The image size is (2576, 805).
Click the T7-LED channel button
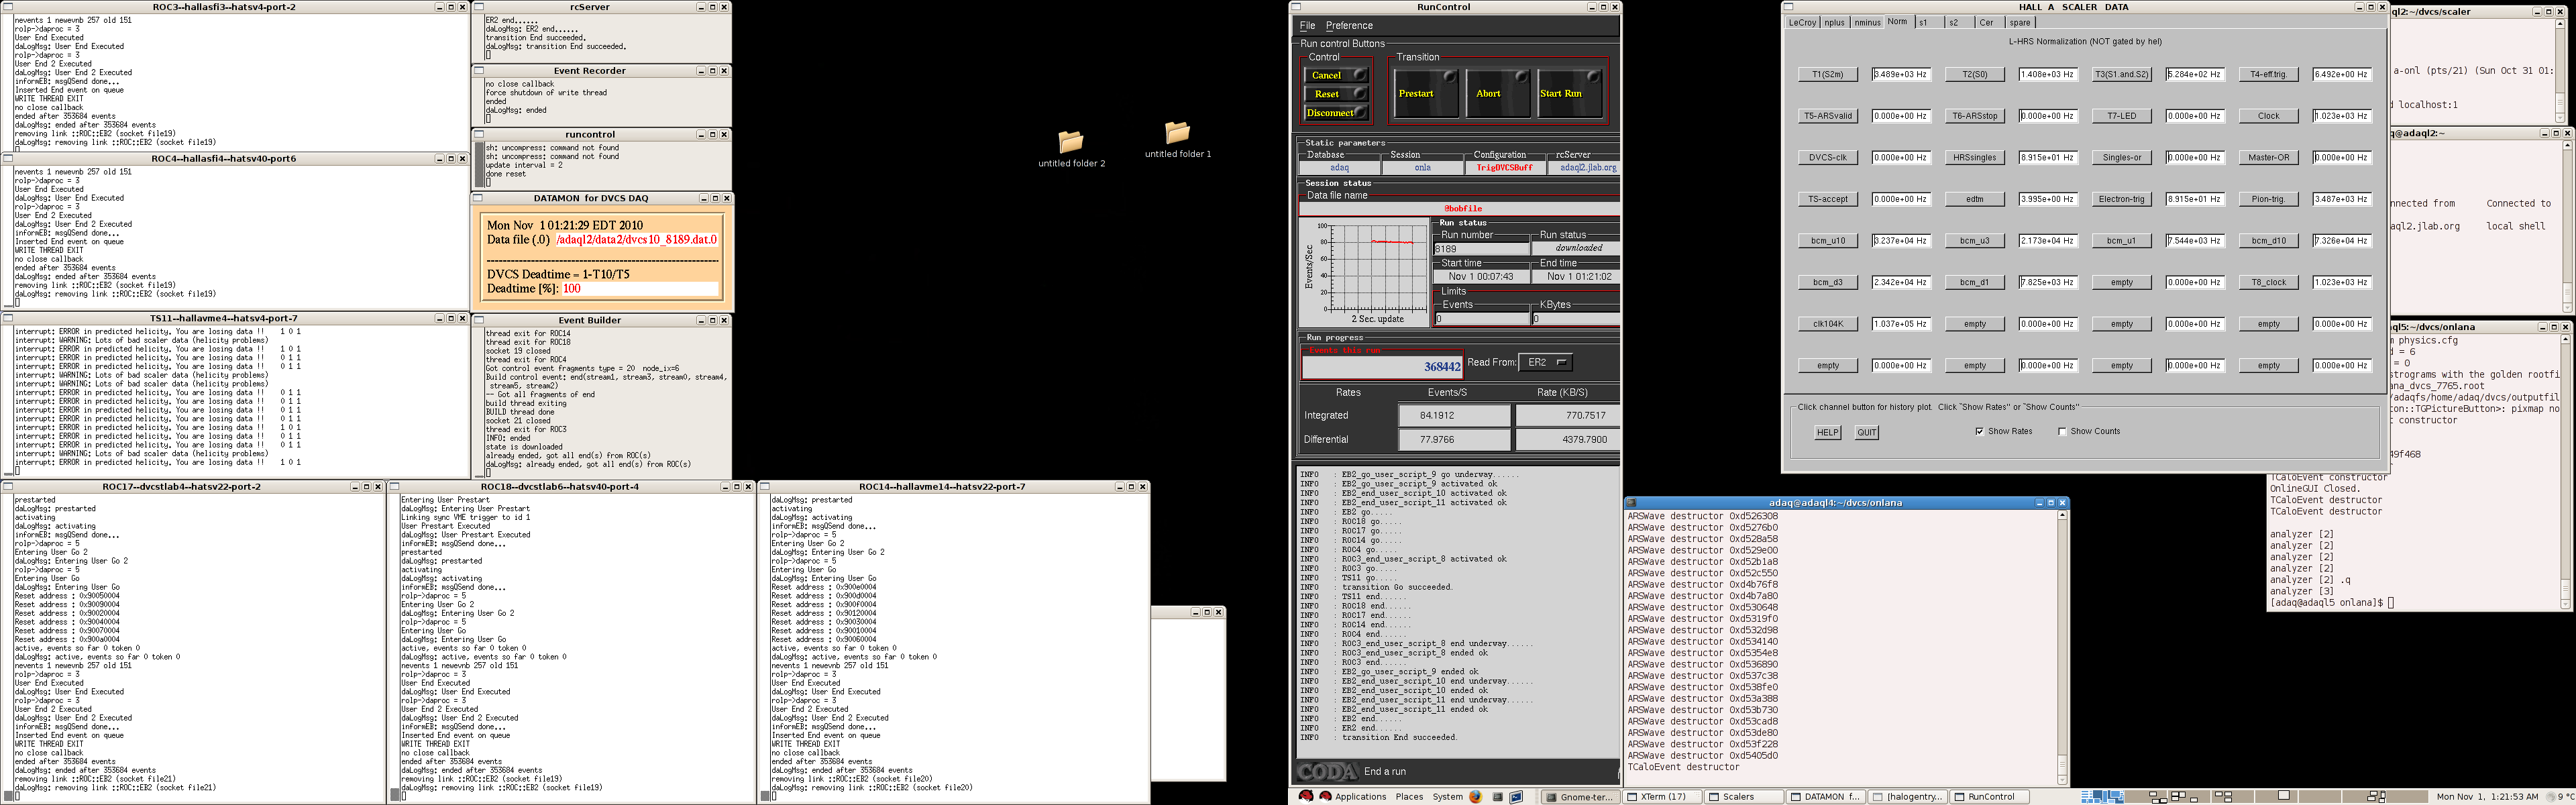pos(2122,116)
